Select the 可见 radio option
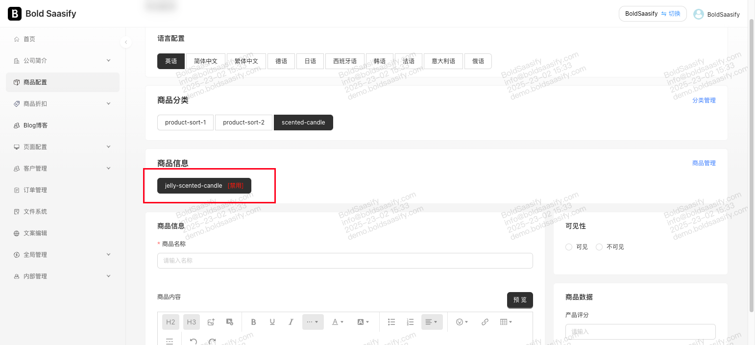755x345 pixels. [x=569, y=247]
